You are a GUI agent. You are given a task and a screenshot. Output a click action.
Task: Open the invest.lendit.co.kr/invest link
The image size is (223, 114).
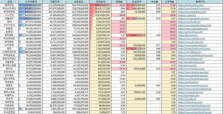[194, 49]
